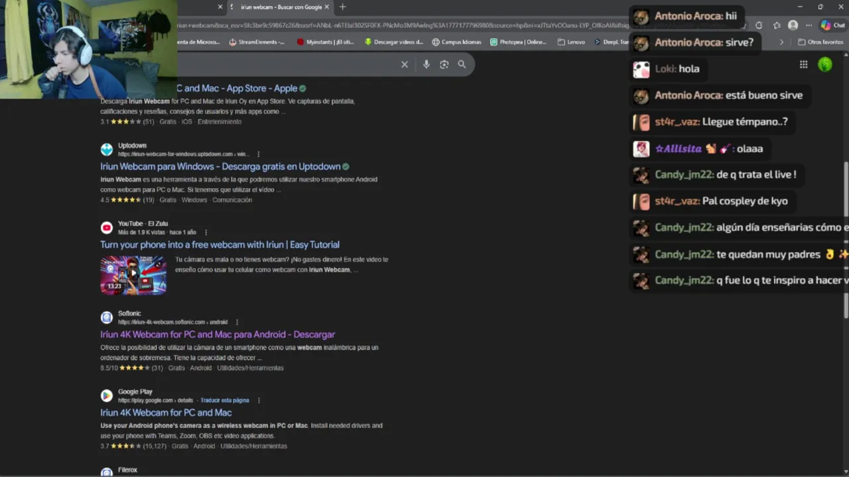Click the Google Play site favicon
Viewport: 849px width, 477px height.
click(x=106, y=396)
